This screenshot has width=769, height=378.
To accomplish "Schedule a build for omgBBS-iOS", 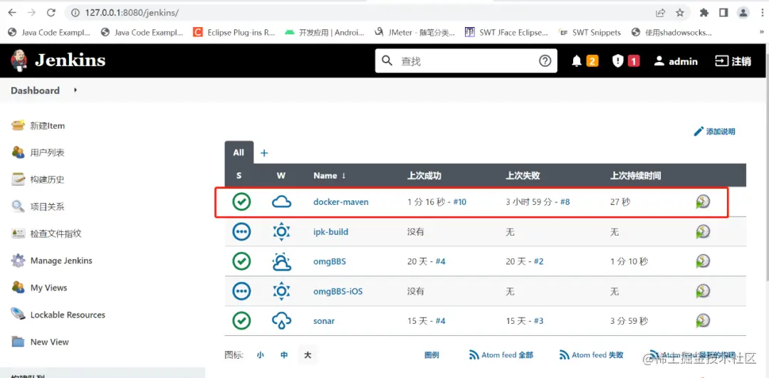I will coord(703,291).
